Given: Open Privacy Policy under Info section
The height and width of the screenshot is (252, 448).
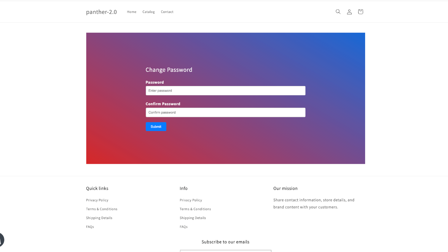Looking at the screenshot, I should [x=191, y=200].
